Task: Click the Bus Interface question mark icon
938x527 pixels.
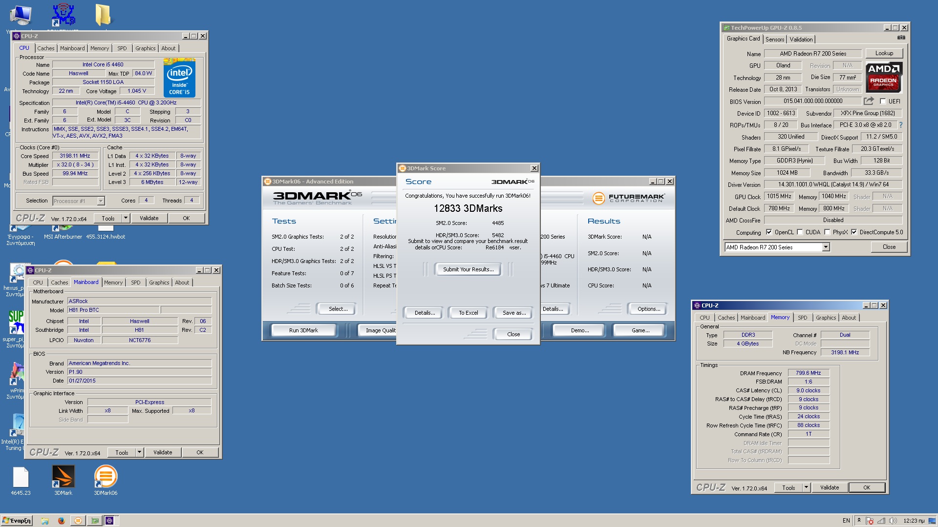Action: (x=901, y=125)
